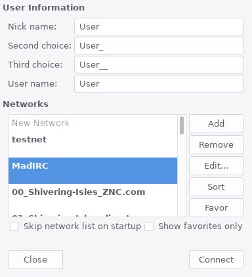Select the User name text field
This screenshot has width=252, height=277.
(x=159, y=84)
